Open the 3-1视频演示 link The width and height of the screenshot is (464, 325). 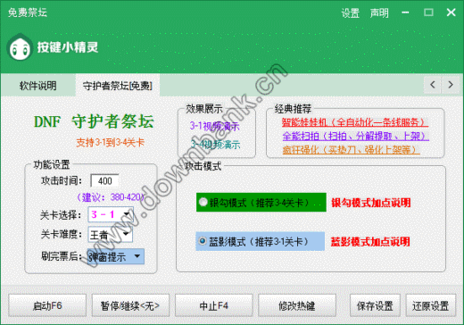pos(214,126)
